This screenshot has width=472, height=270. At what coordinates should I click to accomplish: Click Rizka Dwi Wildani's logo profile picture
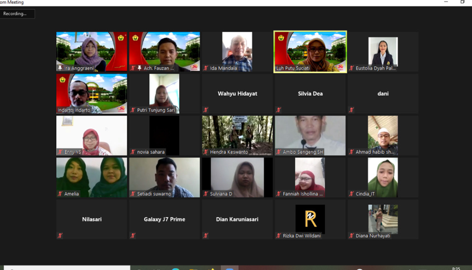(x=310, y=218)
